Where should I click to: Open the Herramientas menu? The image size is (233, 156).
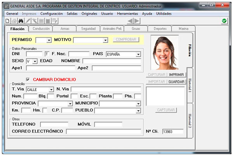pos(127,13)
